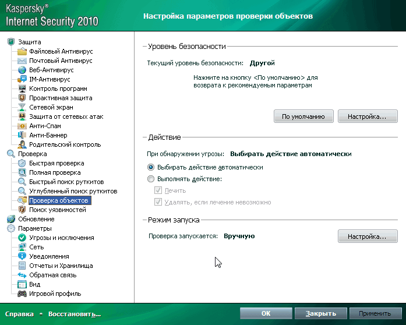Click the shield icon next to Защита

11,42
